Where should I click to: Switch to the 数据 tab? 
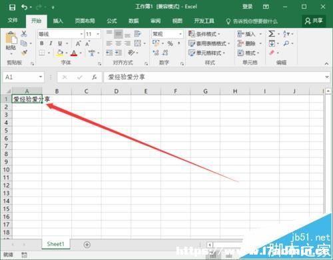134,21
